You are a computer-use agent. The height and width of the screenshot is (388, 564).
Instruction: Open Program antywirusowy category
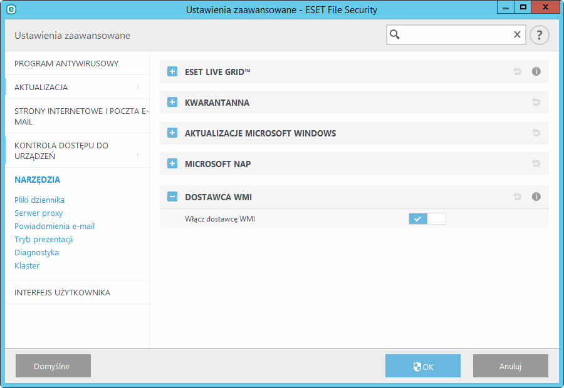point(77,64)
